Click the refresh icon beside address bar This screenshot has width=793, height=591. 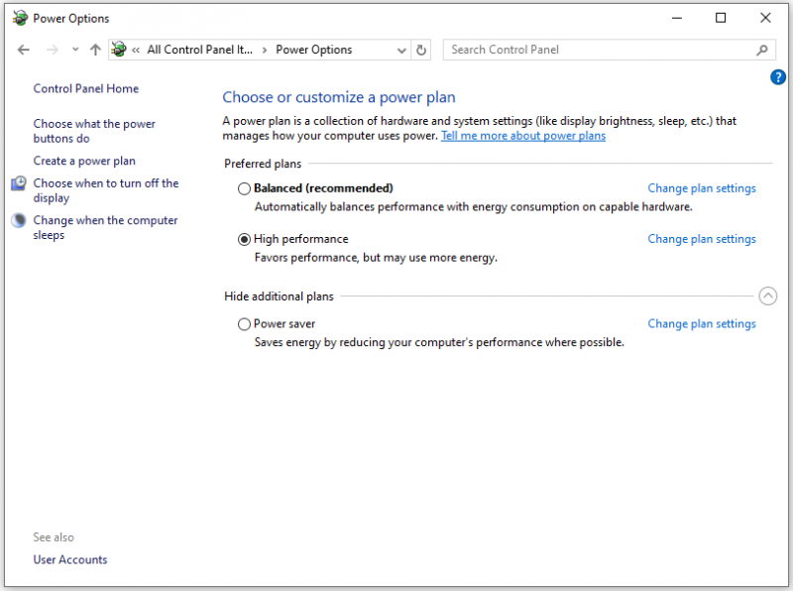(x=420, y=50)
